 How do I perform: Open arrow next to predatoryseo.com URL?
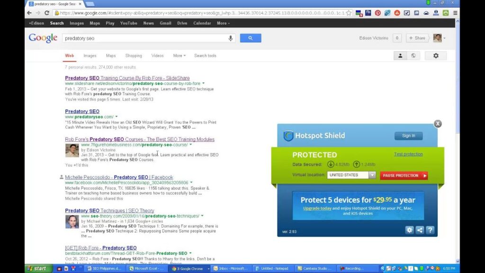click(117, 117)
